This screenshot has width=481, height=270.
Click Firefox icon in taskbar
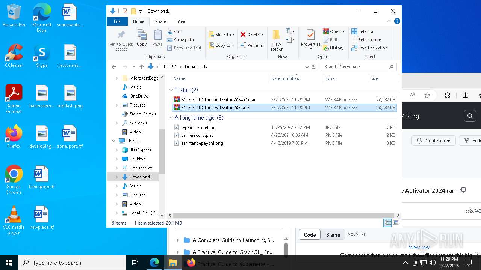191,262
